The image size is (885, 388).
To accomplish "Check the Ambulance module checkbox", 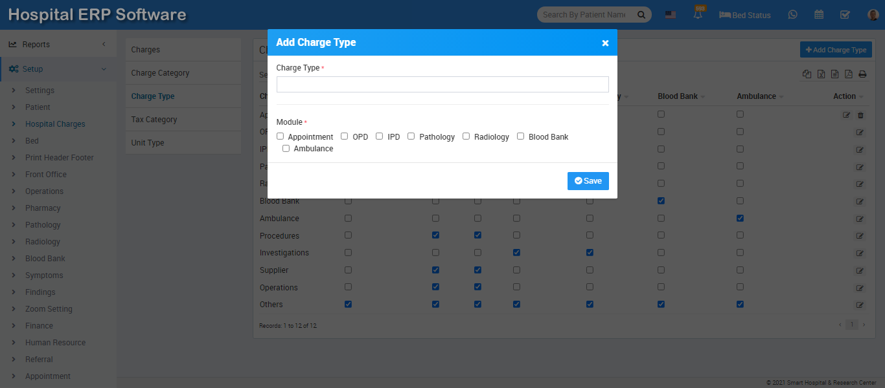I will (x=286, y=148).
